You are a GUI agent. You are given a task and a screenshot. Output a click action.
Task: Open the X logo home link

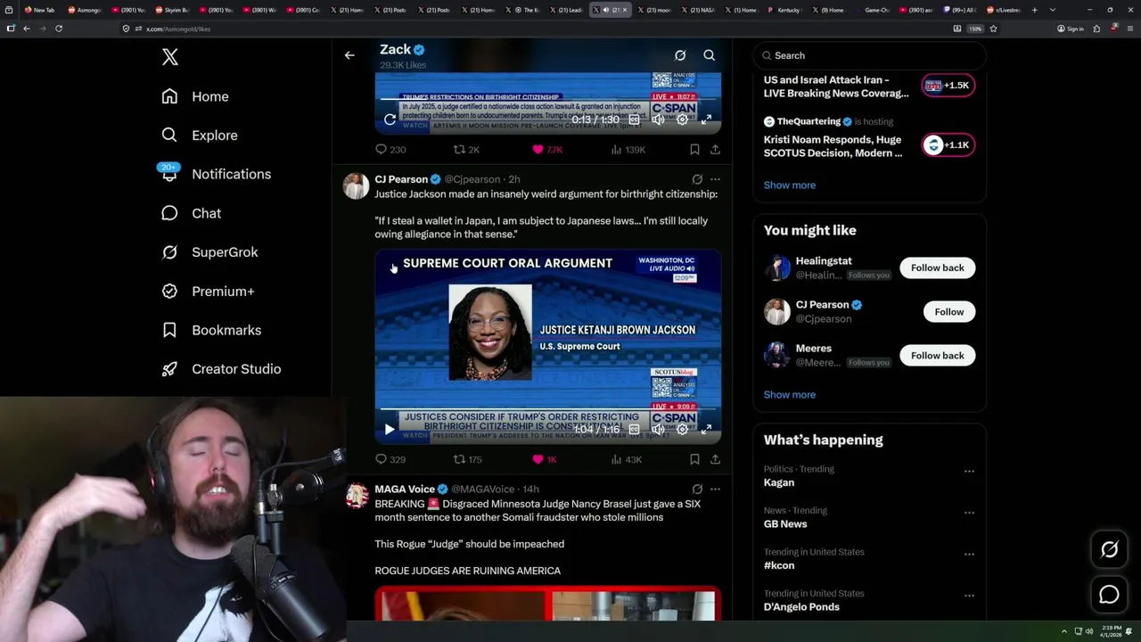pyautogui.click(x=170, y=57)
